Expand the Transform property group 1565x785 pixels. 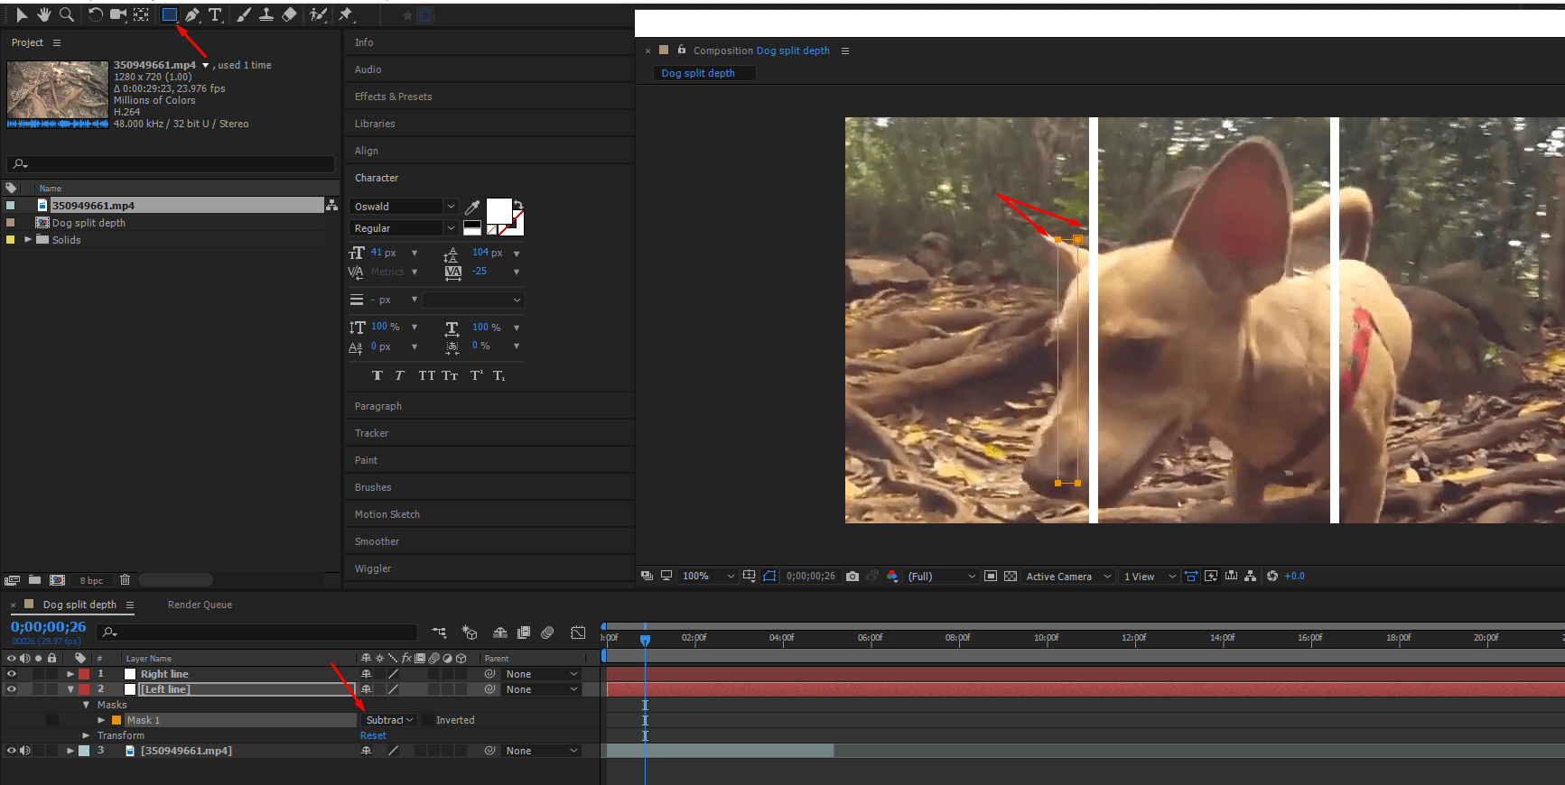click(86, 735)
